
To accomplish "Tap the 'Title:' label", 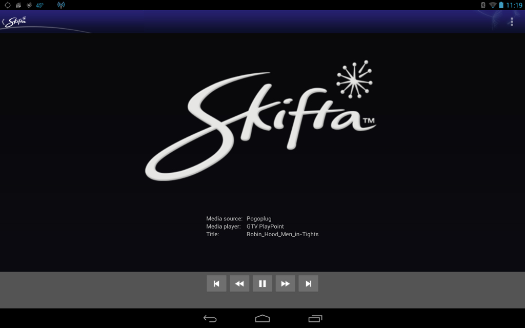I will coord(213,234).
